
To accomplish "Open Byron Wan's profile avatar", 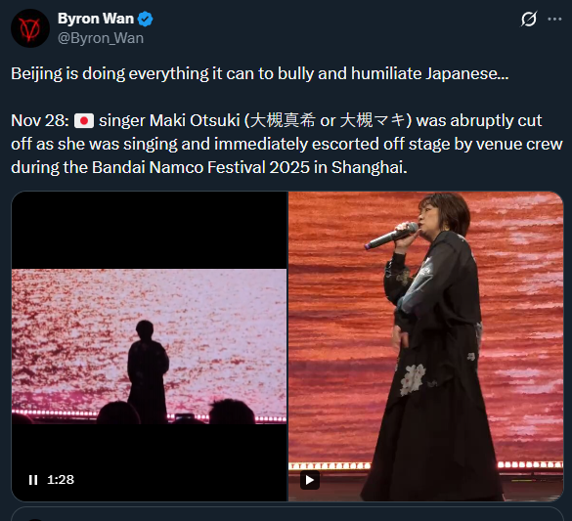I will coord(30,28).
